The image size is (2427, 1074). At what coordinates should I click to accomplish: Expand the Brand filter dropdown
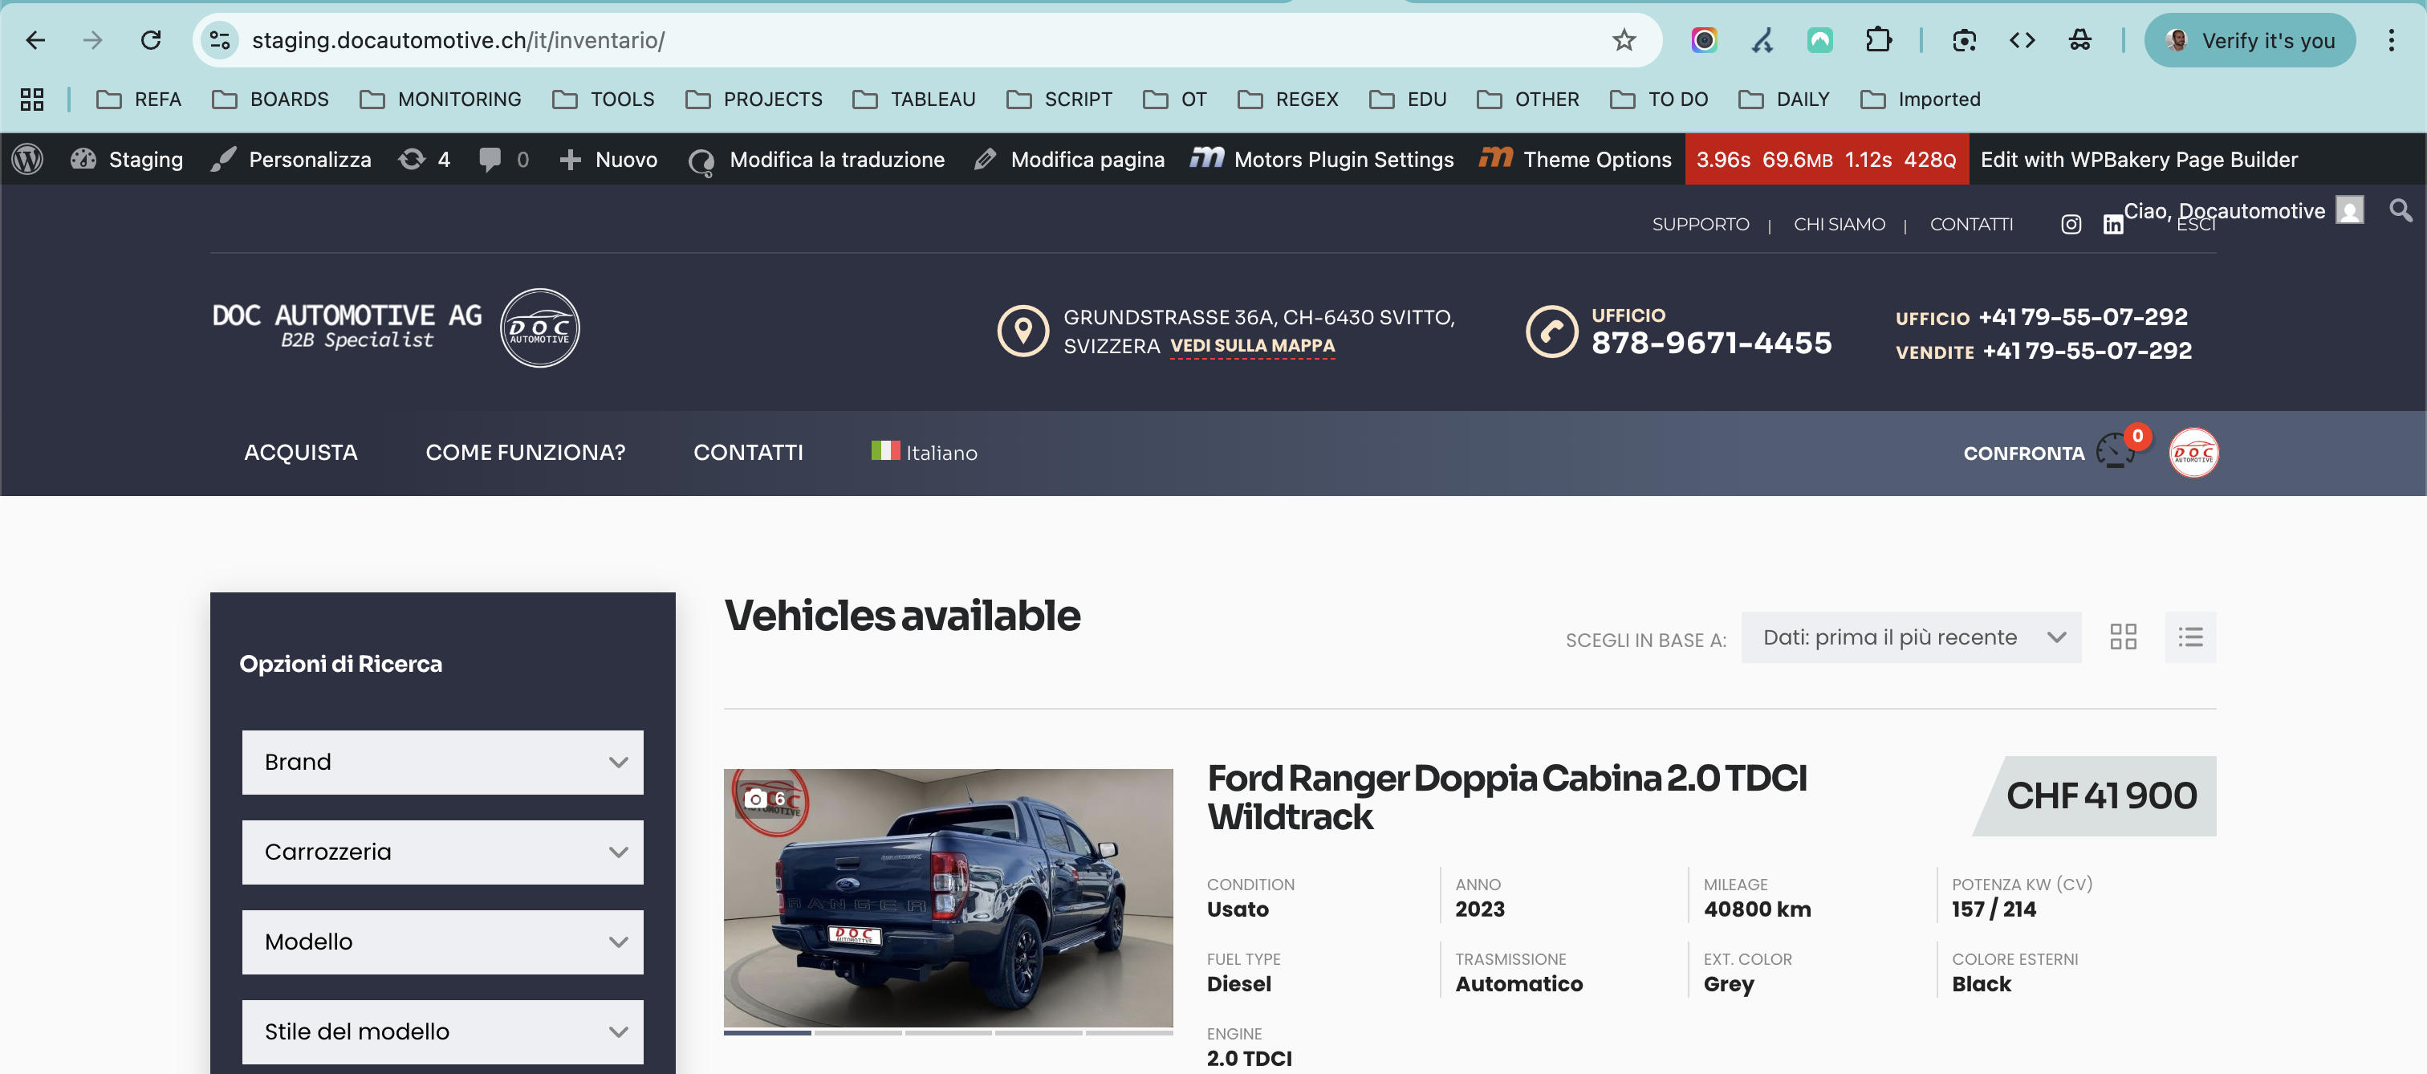(x=443, y=761)
